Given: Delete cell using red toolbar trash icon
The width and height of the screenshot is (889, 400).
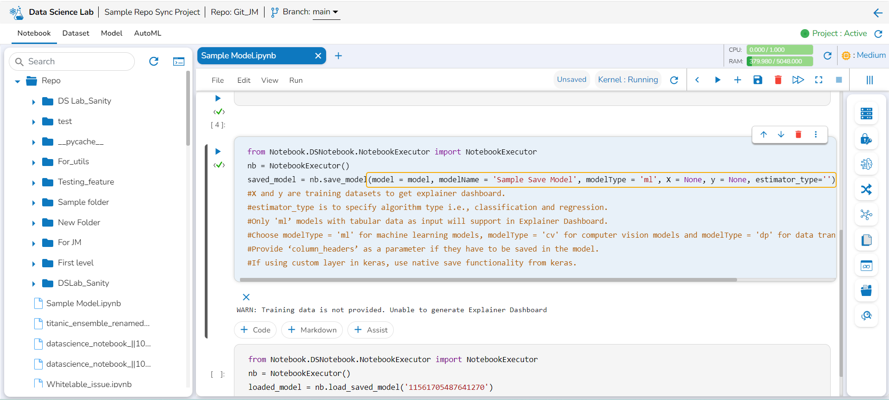Looking at the screenshot, I should [x=778, y=80].
